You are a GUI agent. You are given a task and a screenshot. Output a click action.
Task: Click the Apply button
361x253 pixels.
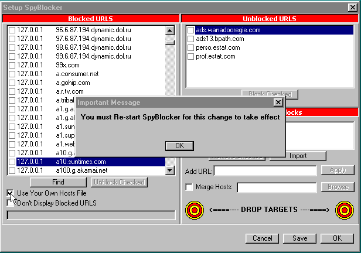[x=338, y=170]
